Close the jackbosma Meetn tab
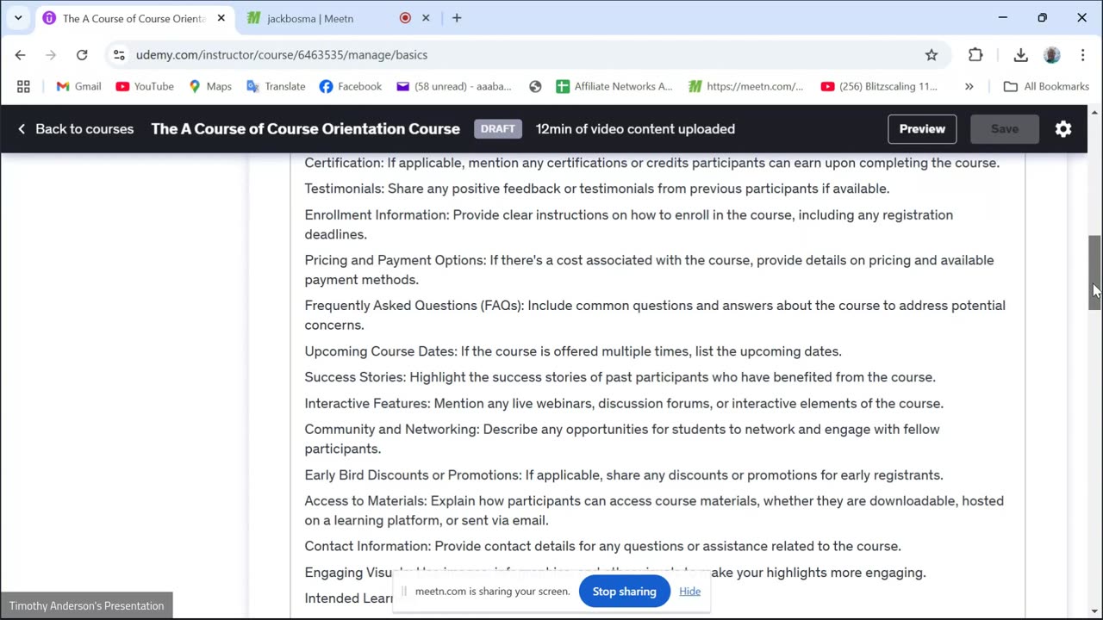Image resolution: width=1103 pixels, height=620 pixels. pyautogui.click(x=425, y=18)
